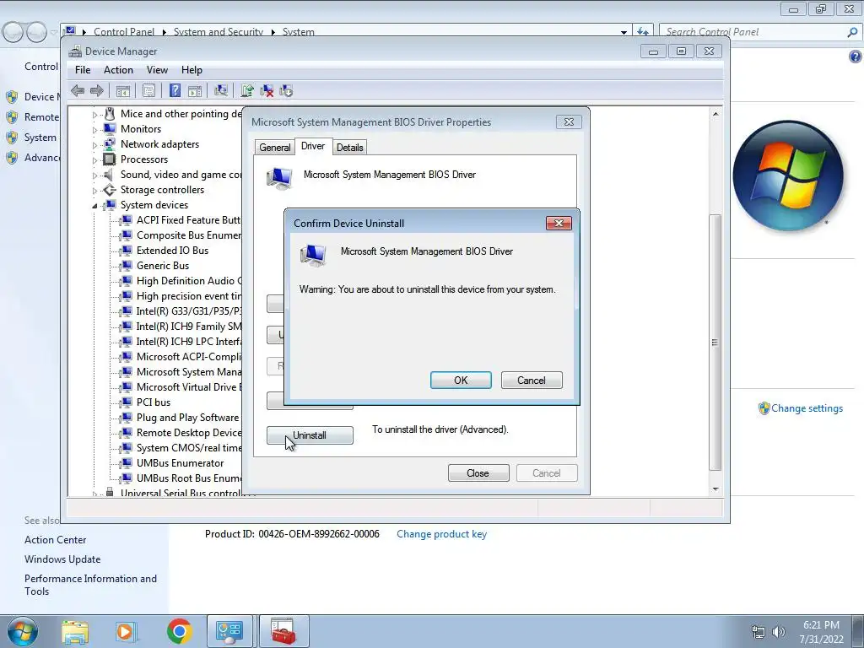Open the address bar history dropdown arrow
The width and height of the screenshot is (864, 648).
tap(624, 32)
